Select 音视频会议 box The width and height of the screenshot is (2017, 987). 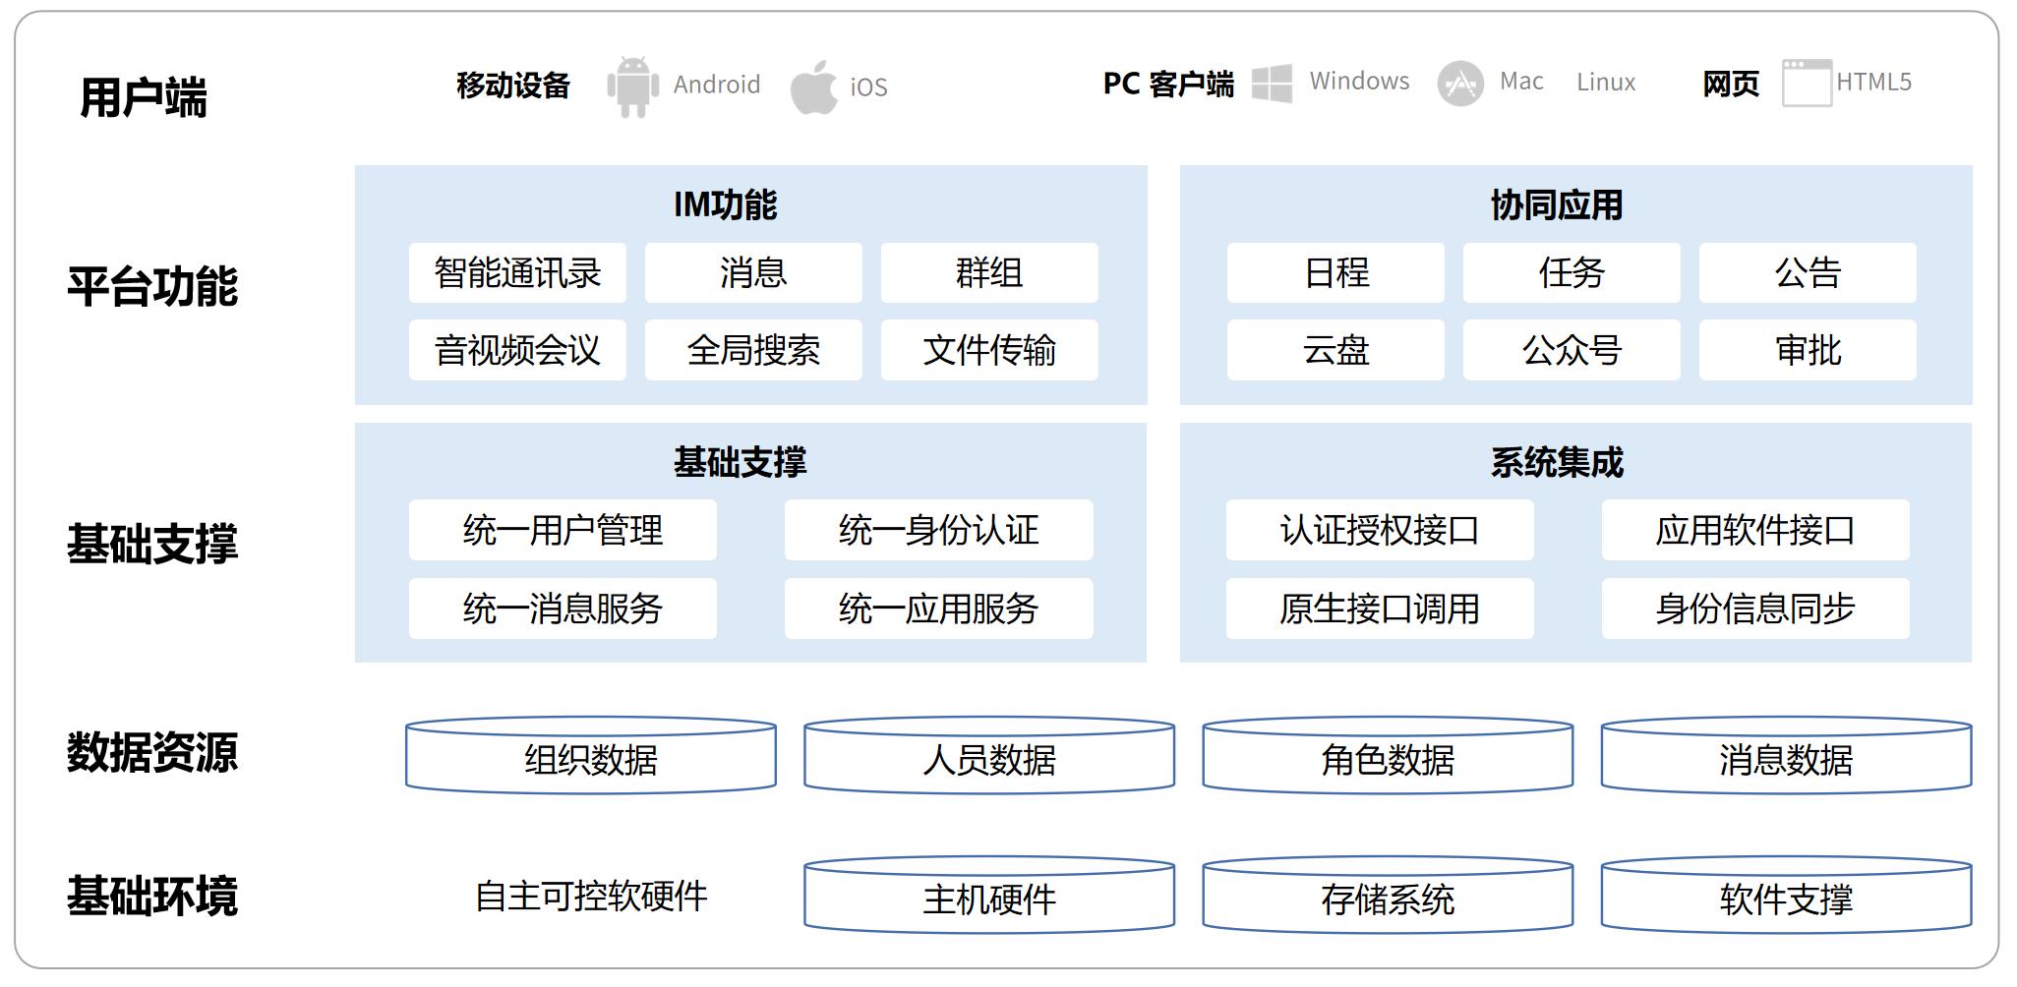click(517, 350)
